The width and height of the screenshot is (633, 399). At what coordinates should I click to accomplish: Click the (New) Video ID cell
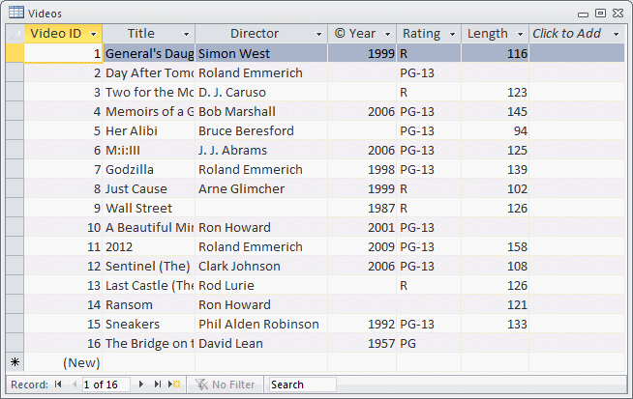pos(63,362)
